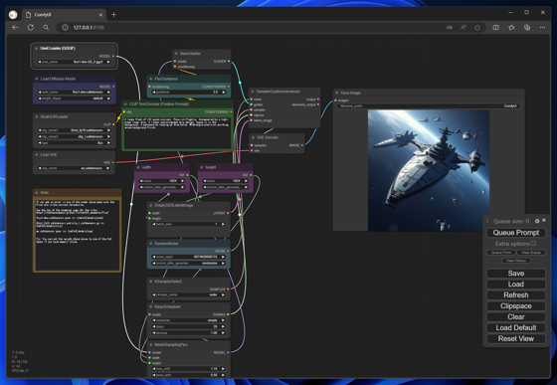Click the browser back arrow
The width and height of the screenshot is (557, 385).
(15, 27)
